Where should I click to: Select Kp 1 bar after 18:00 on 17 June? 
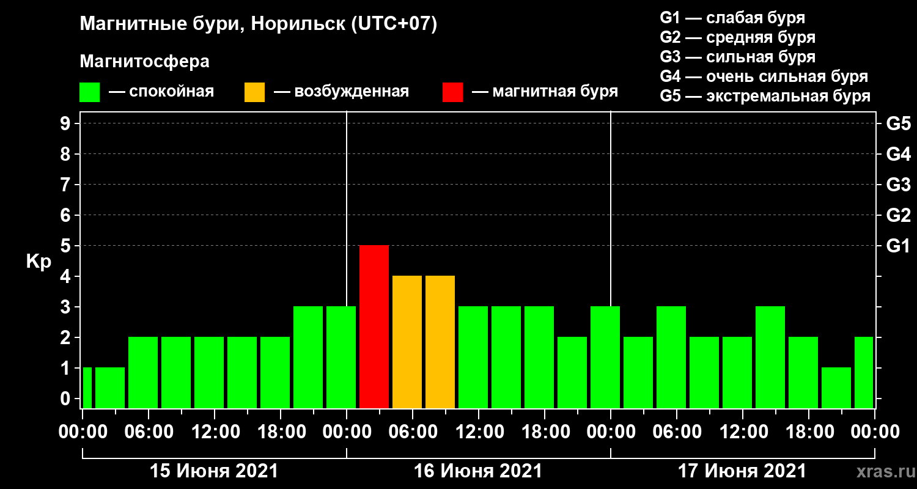[x=836, y=388]
